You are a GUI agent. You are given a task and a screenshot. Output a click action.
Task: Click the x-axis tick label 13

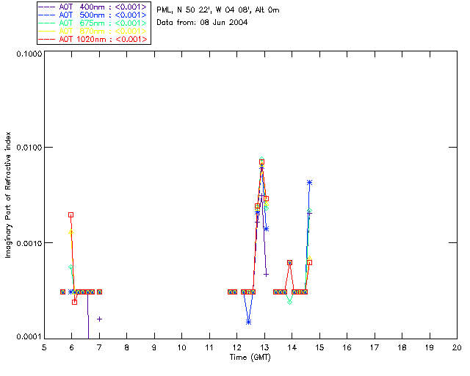coord(264,347)
